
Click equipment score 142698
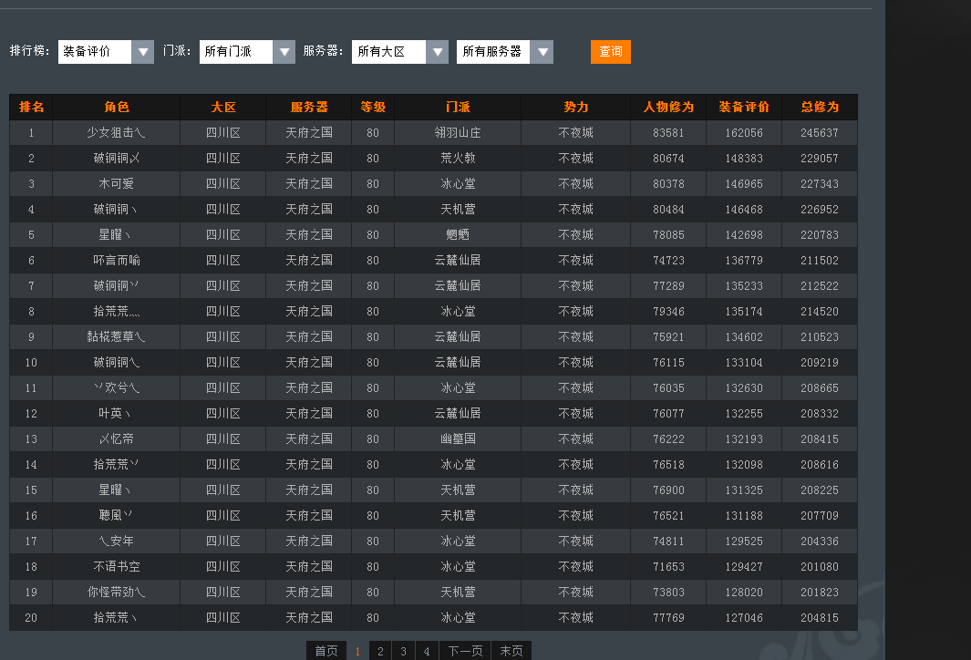(744, 234)
